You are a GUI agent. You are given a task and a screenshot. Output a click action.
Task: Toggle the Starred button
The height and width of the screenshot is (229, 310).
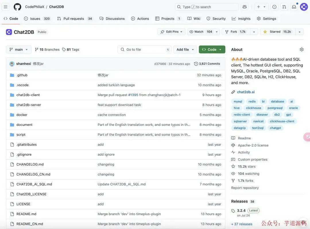[278, 32]
